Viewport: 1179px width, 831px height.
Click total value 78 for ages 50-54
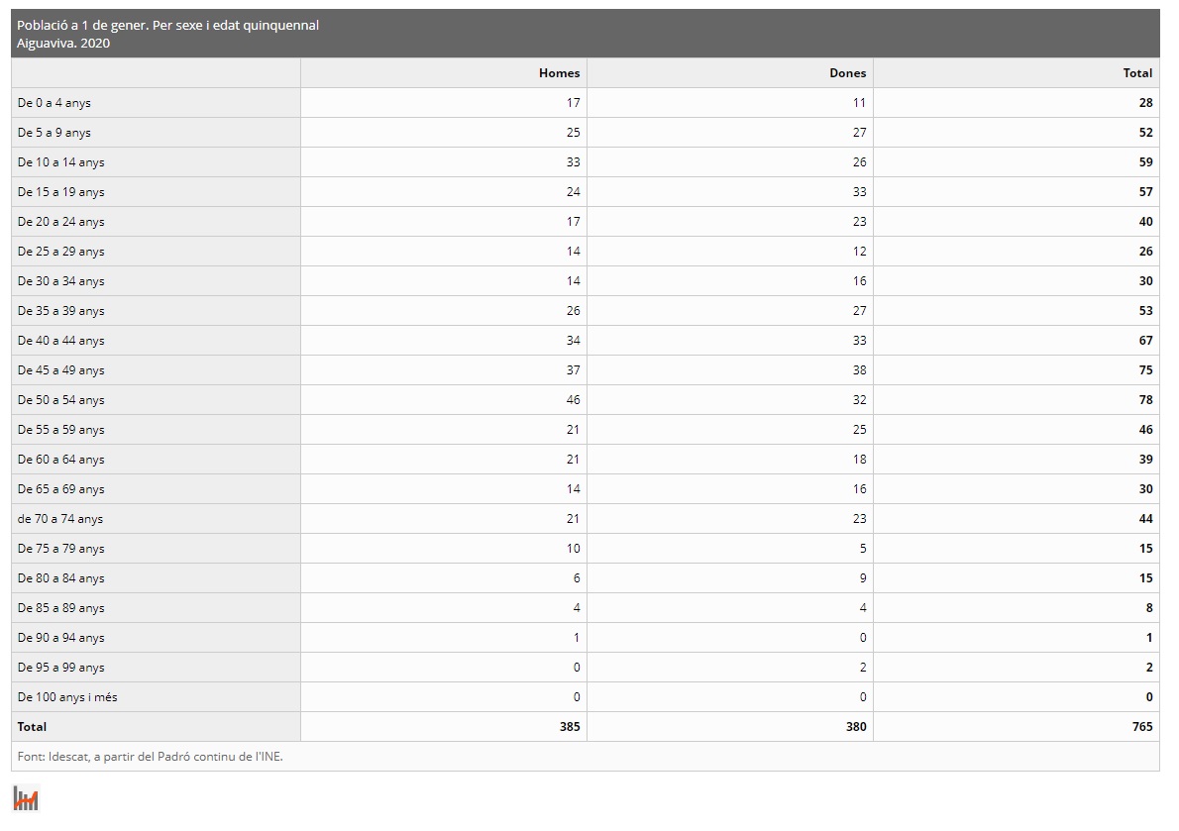click(x=1145, y=400)
